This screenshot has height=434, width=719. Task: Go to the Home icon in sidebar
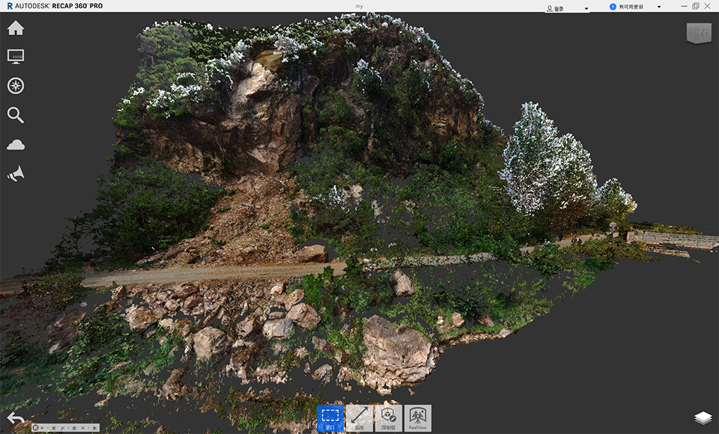[x=16, y=28]
